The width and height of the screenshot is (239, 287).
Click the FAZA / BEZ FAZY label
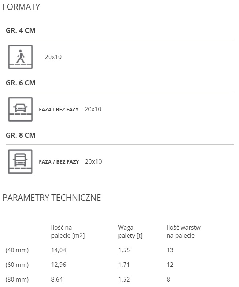(59, 162)
